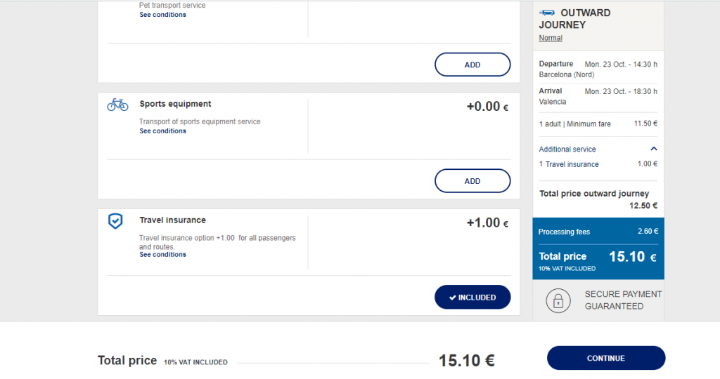Add the Pet transport service
Image resolution: width=720 pixels, height=379 pixels.
472,65
